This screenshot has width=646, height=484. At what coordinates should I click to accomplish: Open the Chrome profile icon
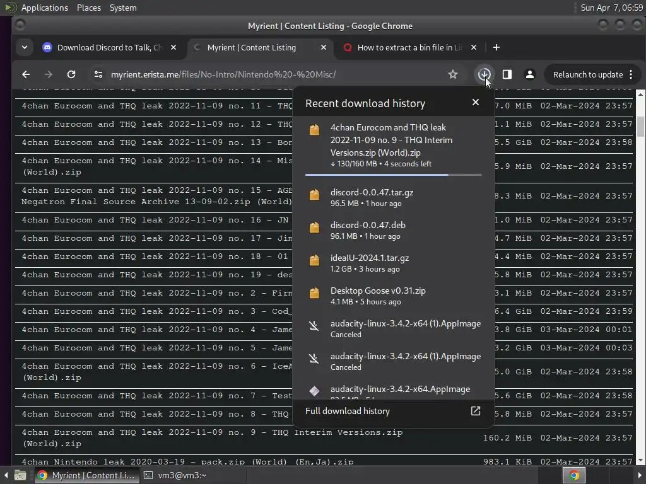coord(530,74)
